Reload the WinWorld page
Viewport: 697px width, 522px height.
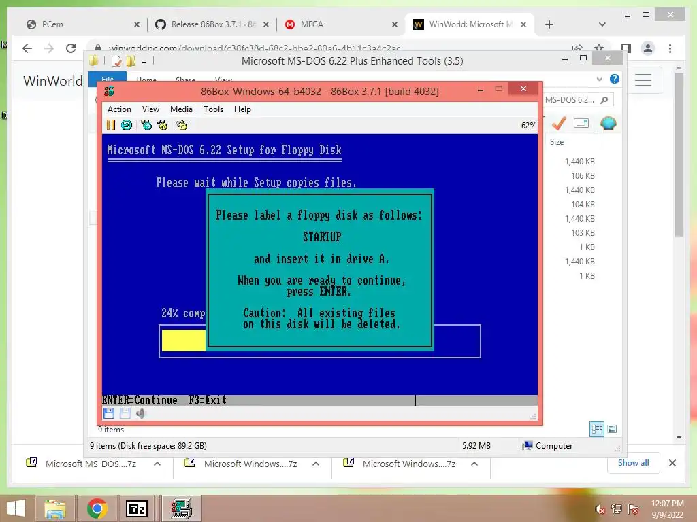click(71, 48)
